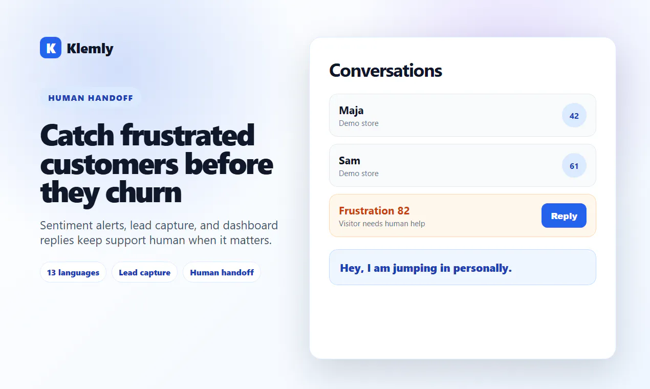
Task: Click Maja's score badge 42
Action: coord(574,116)
